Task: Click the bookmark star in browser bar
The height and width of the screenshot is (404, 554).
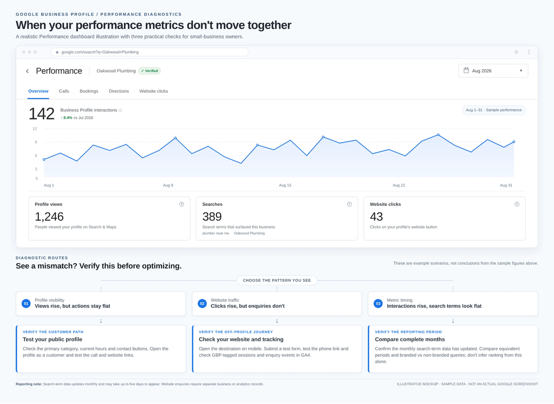Action: point(516,52)
